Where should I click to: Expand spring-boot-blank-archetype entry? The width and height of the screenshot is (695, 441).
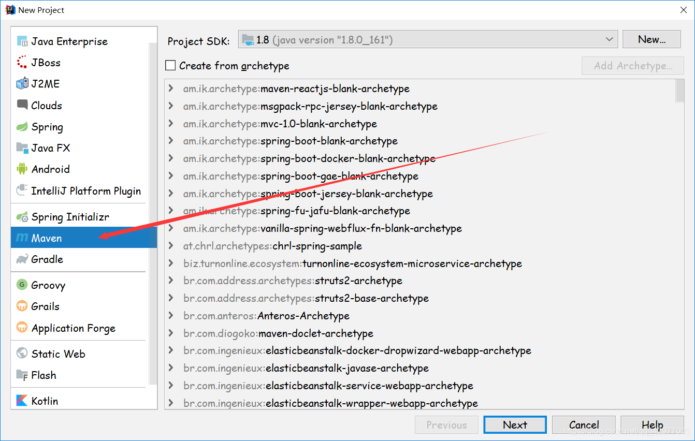pos(171,141)
